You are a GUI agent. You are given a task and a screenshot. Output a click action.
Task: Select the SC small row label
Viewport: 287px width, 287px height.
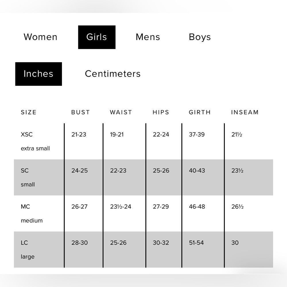pyautogui.click(x=28, y=177)
